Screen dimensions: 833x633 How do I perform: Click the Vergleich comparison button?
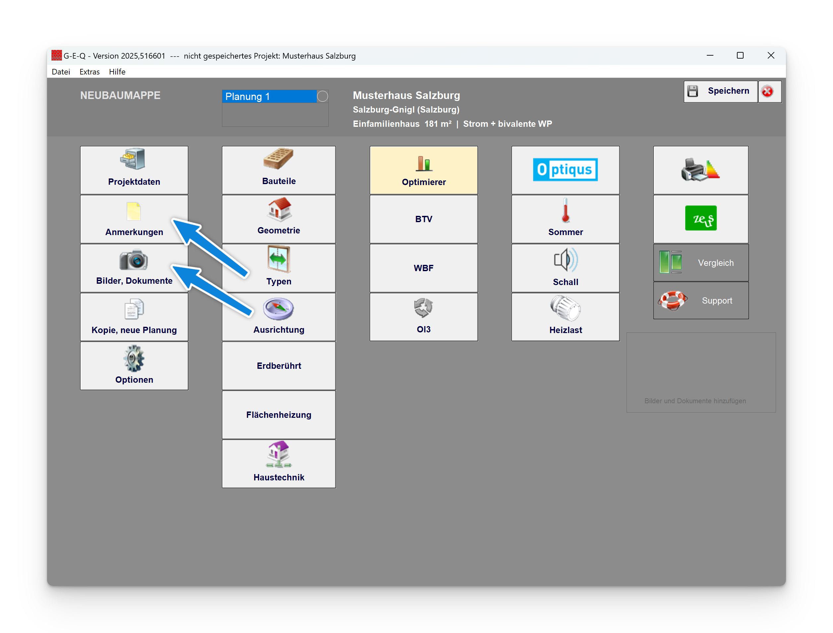coord(701,263)
